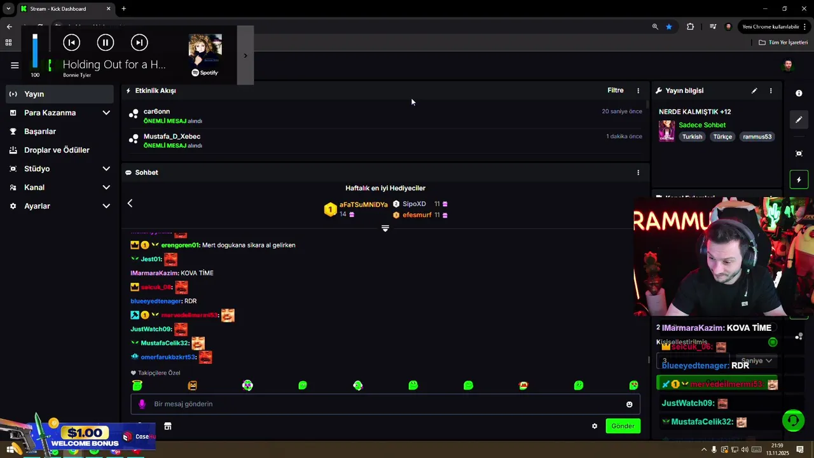The width and height of the screenshot is (814, 458).
Task: Click the taskbar volume speaker icon
Action: pyautogui.click(x=745, y=450)
